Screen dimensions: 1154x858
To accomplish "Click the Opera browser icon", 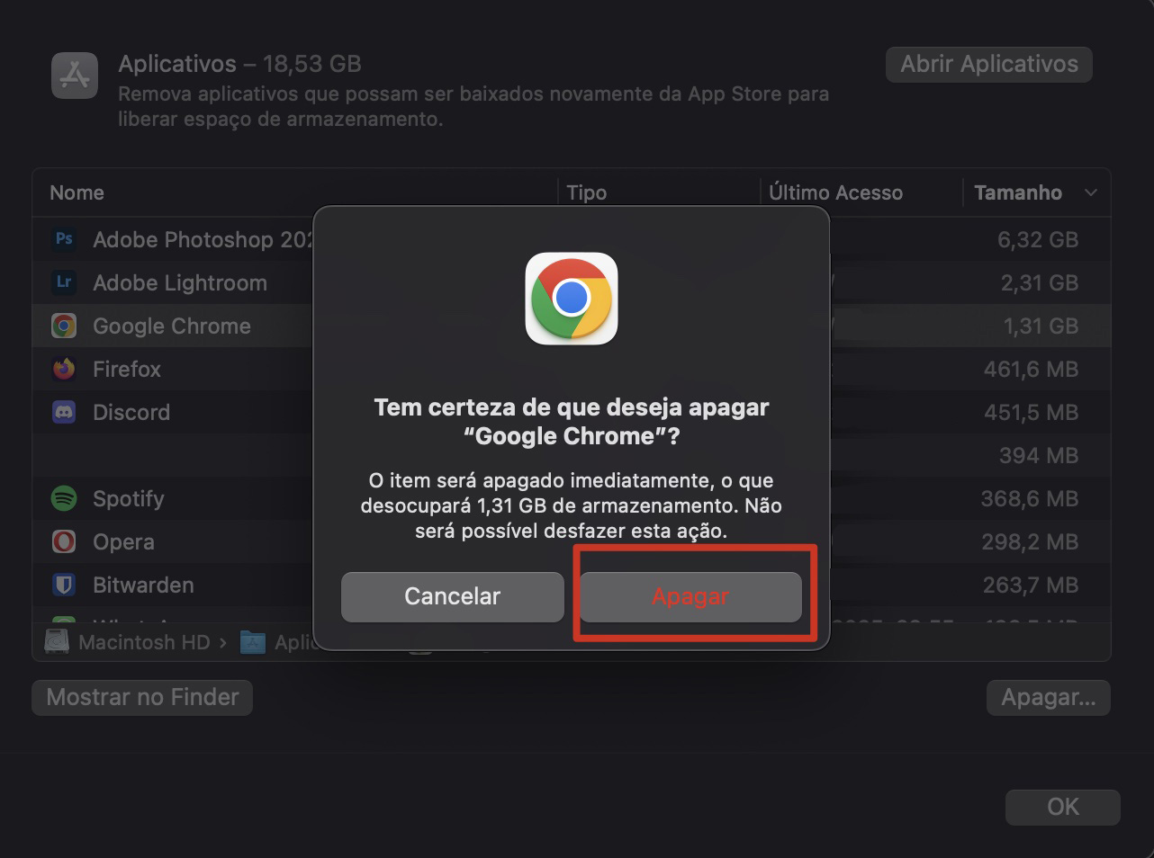I will pos(63,541).
